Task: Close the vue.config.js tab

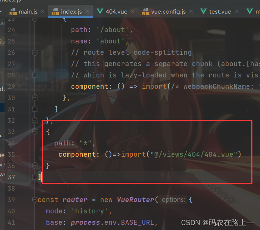Action: [191, 12]
